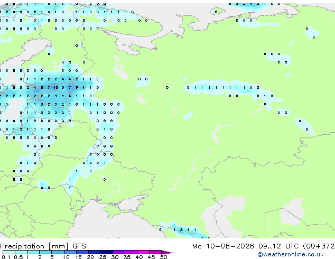Pick the purple legend swatch between 30 and 35

pos(119,252)
